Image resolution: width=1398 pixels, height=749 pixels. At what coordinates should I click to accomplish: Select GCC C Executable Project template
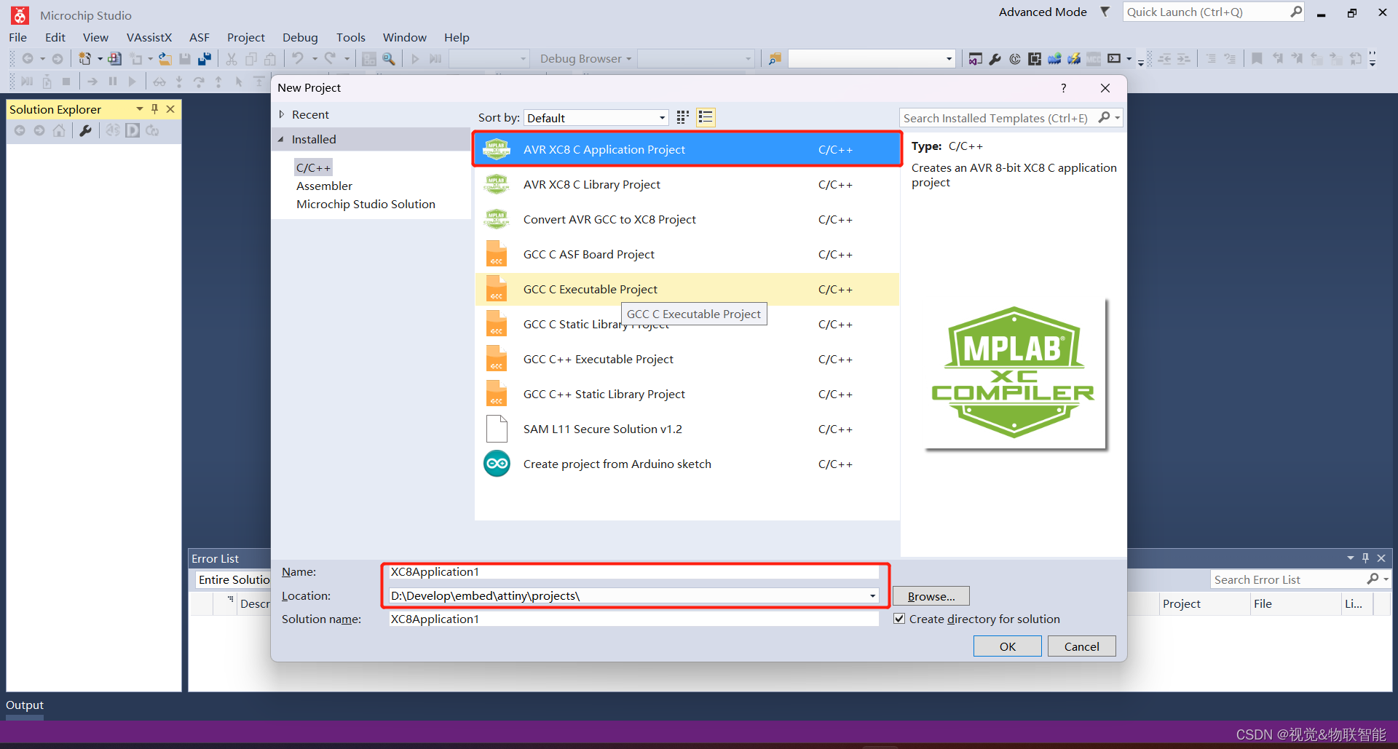687,290
